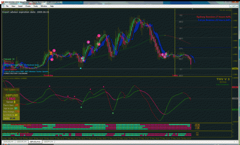Click the topmost pink circle signal marker
Image resolution: width=240 pixels, height=145 pixels.
click(99, 36)
